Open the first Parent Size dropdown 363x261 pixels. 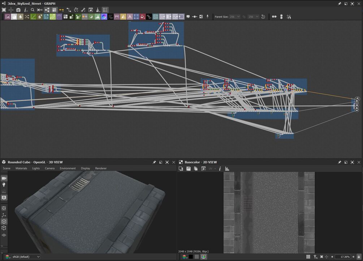pos(235,17)
